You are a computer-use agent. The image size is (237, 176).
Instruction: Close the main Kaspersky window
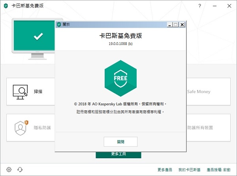pos(229,6)
